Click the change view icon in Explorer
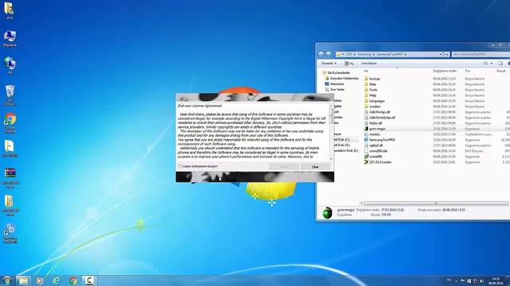The height and width of the screenshot is (286, 510). 485,64
